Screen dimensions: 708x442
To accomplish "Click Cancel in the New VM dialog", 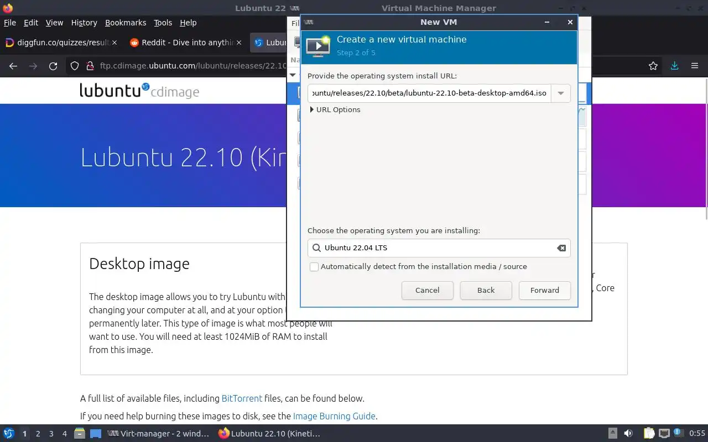I will tap(427, 291).
